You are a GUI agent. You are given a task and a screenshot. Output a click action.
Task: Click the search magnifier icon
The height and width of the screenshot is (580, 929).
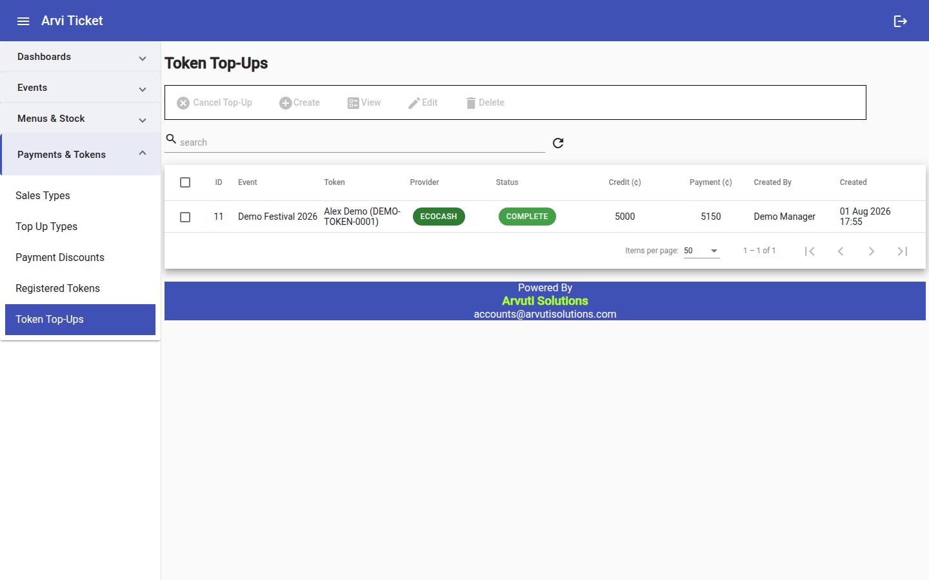pyautogui.click(x=171, y=139)
